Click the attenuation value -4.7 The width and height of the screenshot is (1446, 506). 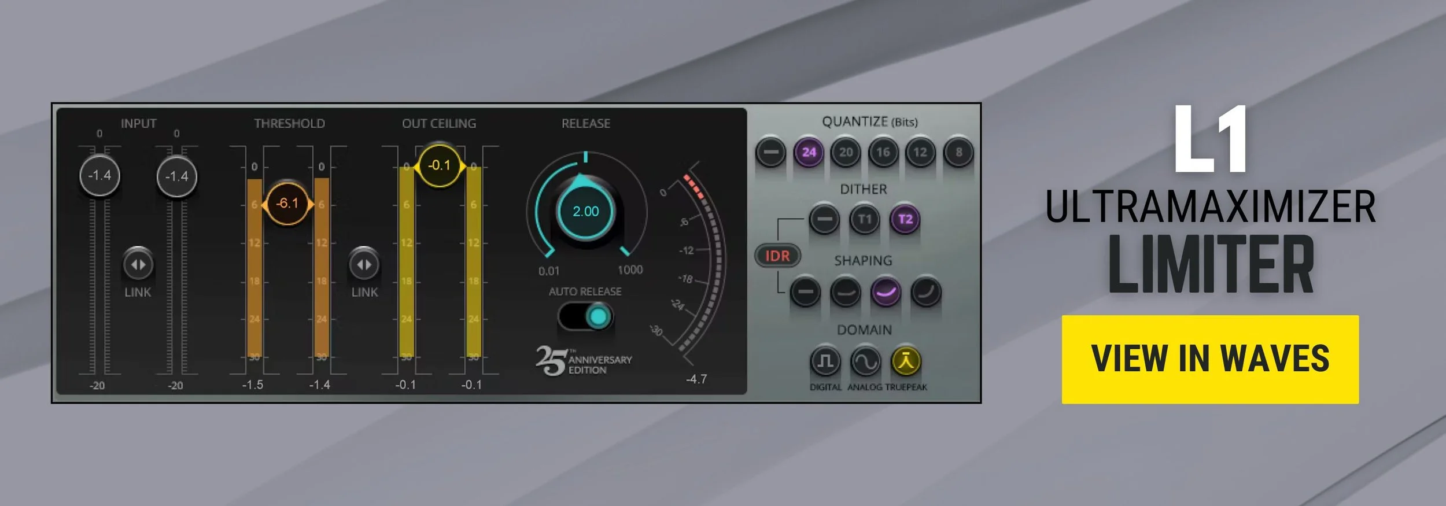(x=696, y=379)
